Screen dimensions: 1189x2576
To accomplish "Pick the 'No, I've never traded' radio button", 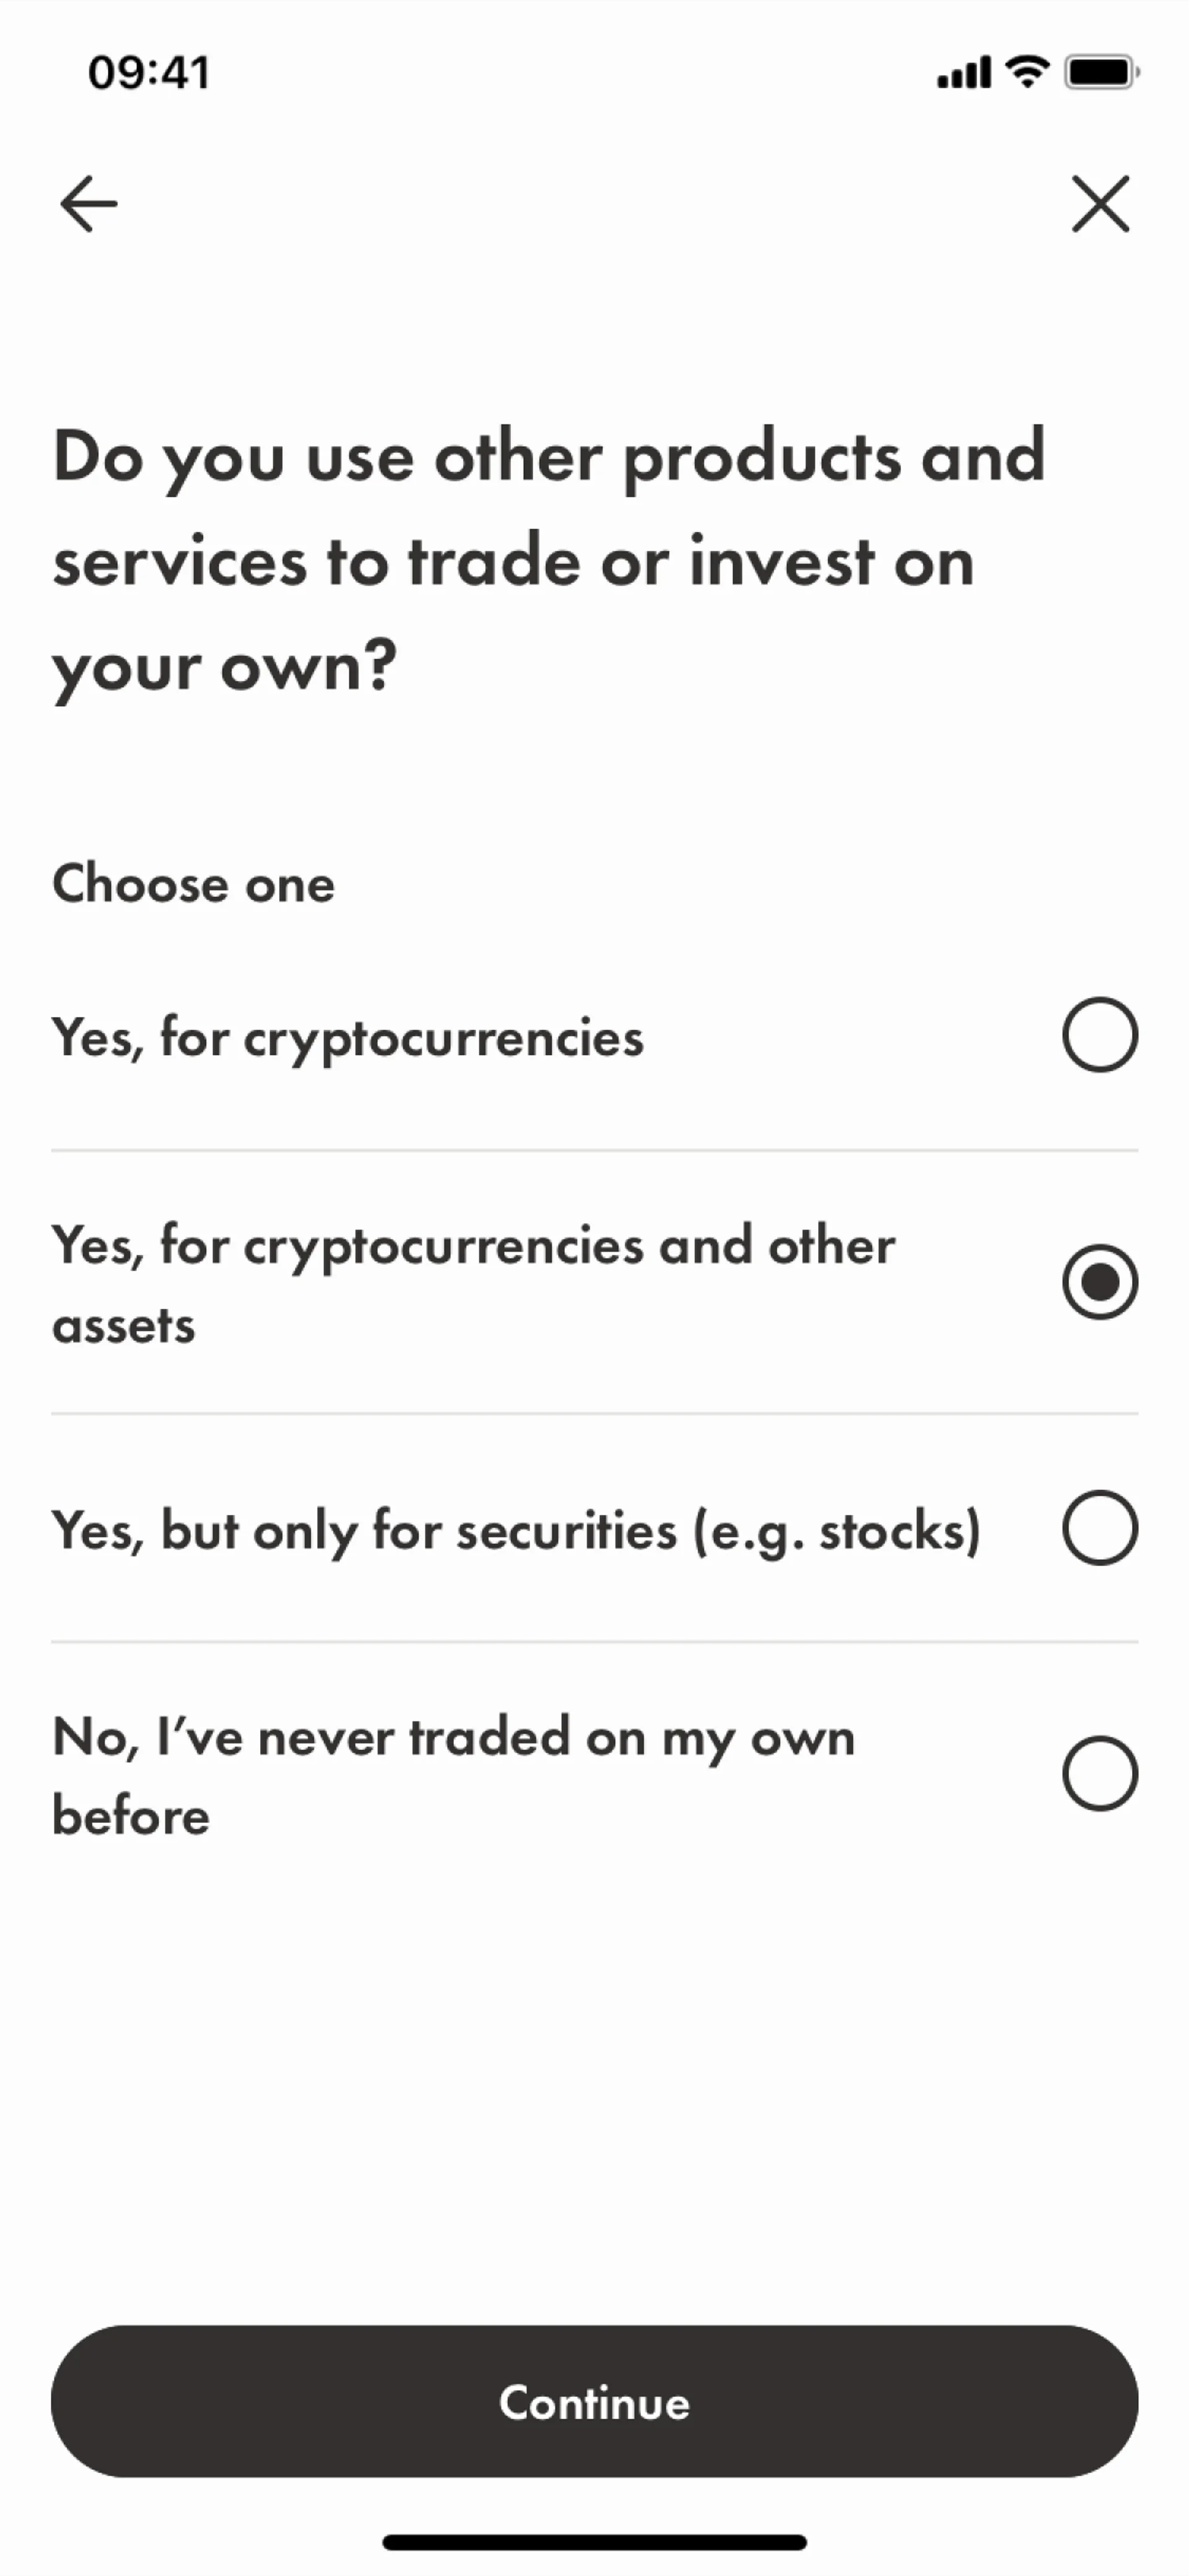I will 1099,1774.
